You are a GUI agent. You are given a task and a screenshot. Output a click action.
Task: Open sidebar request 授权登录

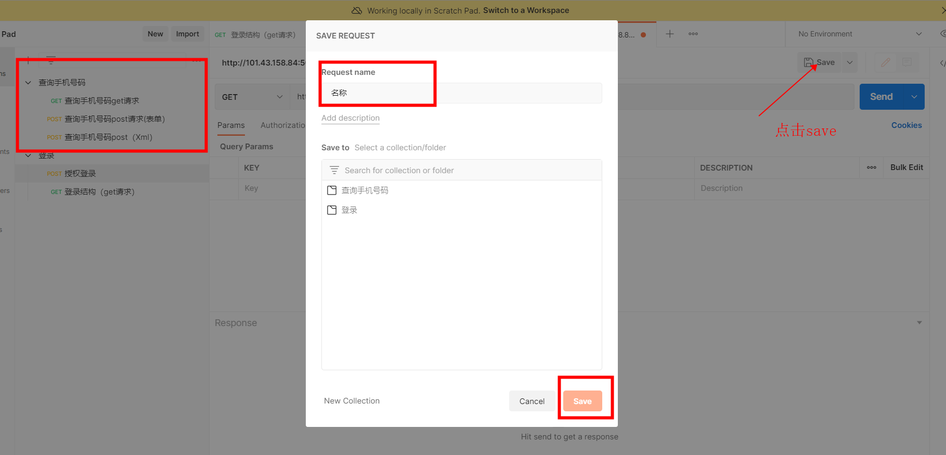pos(80,174)
